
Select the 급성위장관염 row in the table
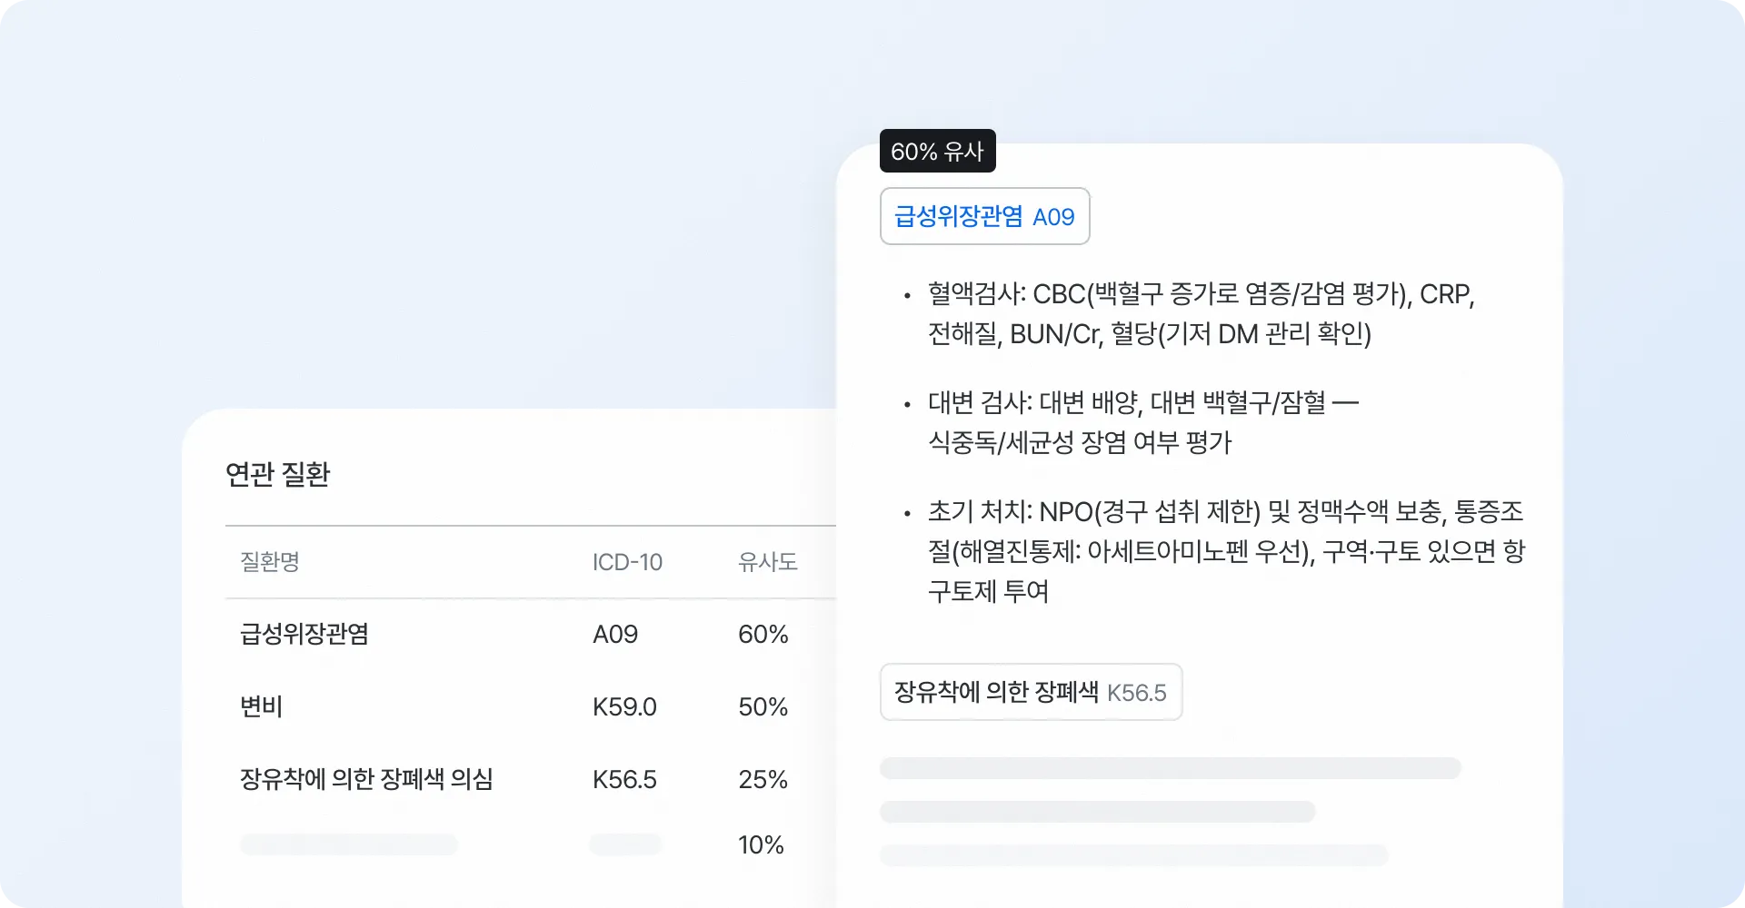304,635
